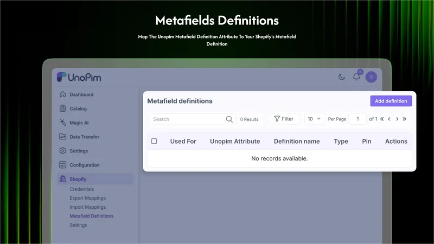434x244 pixels.
Task: Sort by Unopim Attribute column
Action: click(235, 141)
